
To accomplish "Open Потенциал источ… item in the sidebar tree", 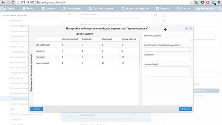I will point(19,36).
